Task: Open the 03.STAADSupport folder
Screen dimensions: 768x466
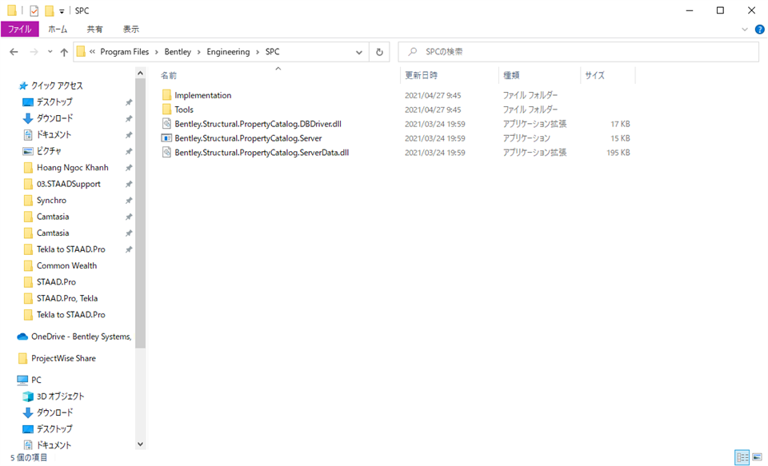Action: click(x=69, y=184)
